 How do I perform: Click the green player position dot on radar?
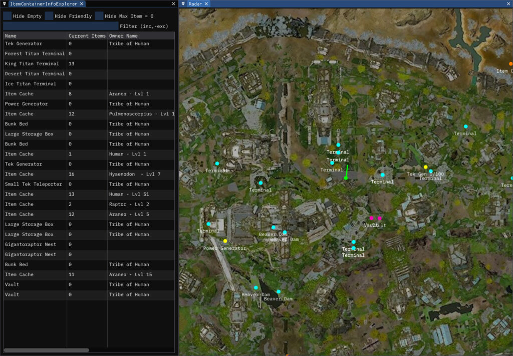coord(346,178)
